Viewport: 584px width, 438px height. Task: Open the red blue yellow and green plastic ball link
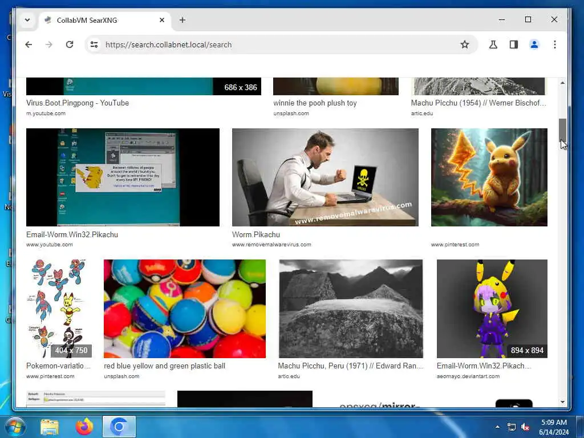click(x=165, y=366)
